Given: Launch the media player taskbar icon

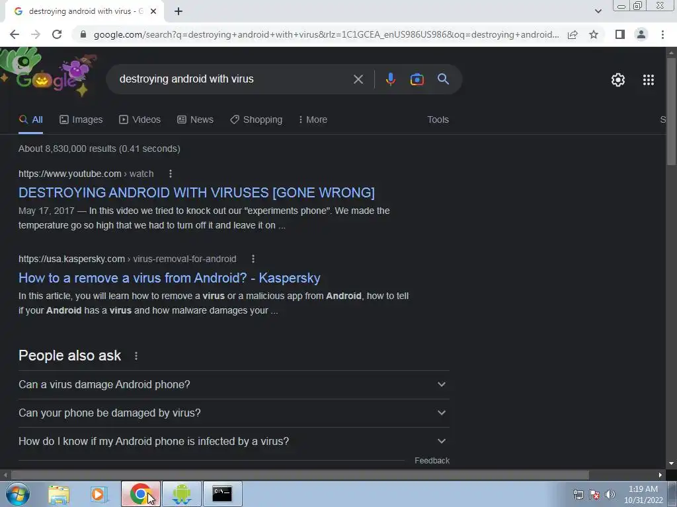Looking at the screenshot, I should tap(99, 494).
